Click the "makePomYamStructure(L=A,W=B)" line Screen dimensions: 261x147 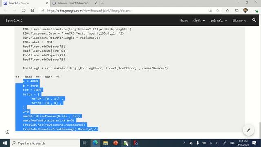[49, 120]
